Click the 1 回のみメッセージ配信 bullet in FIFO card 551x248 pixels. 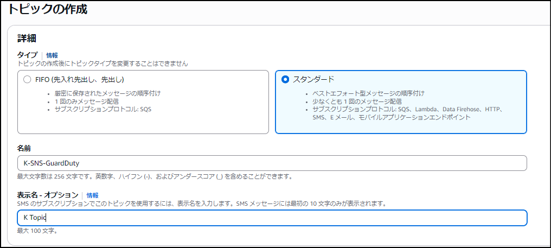(x=86, y=101)
